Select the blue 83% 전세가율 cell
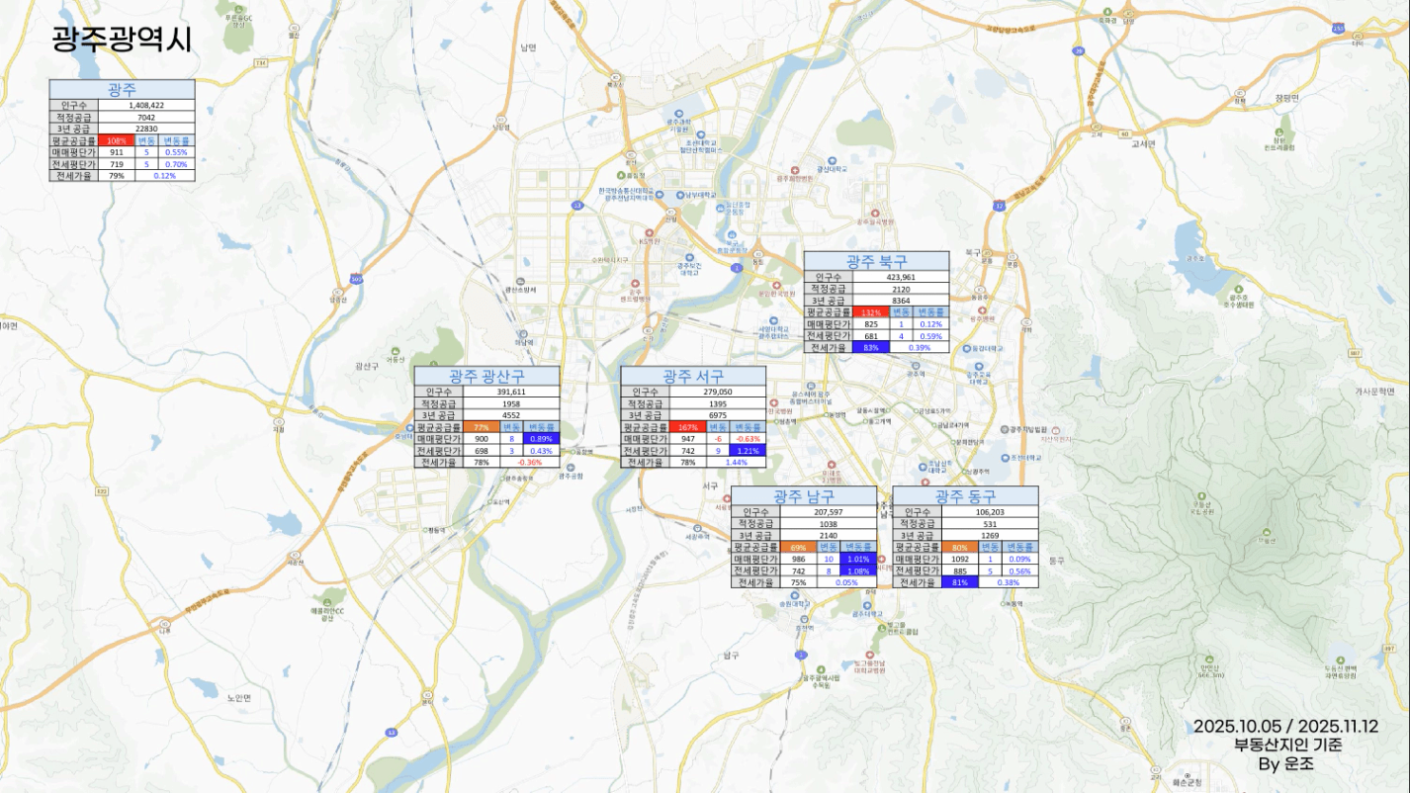The width and height of the screenshot is (1410, 793). tap(871, 347)
